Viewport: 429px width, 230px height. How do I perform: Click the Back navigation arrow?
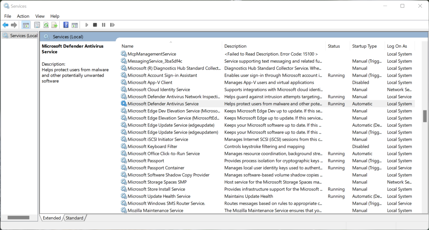[5, 25]
